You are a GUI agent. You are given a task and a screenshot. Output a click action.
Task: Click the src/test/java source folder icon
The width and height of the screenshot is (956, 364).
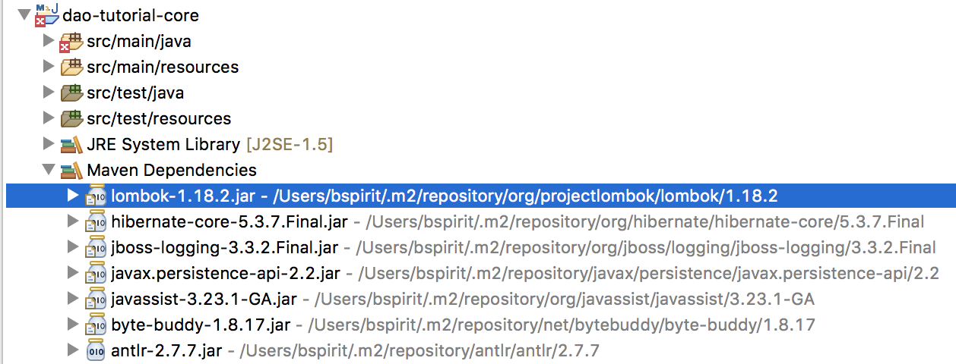(71, 93)
